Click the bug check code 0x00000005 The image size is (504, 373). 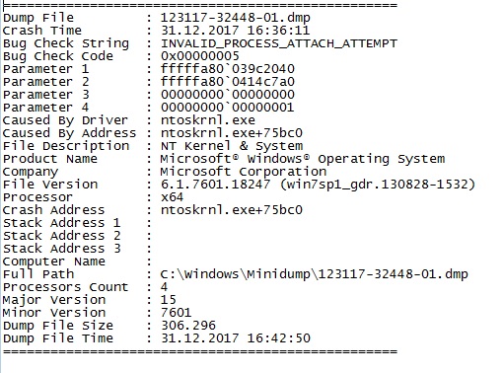(x=200, y=56)
